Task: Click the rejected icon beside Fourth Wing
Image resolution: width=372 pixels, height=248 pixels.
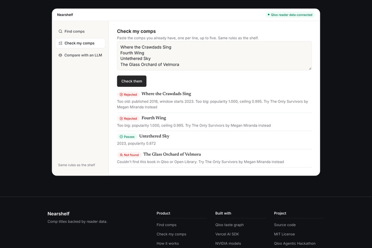Action: [121, 118]
